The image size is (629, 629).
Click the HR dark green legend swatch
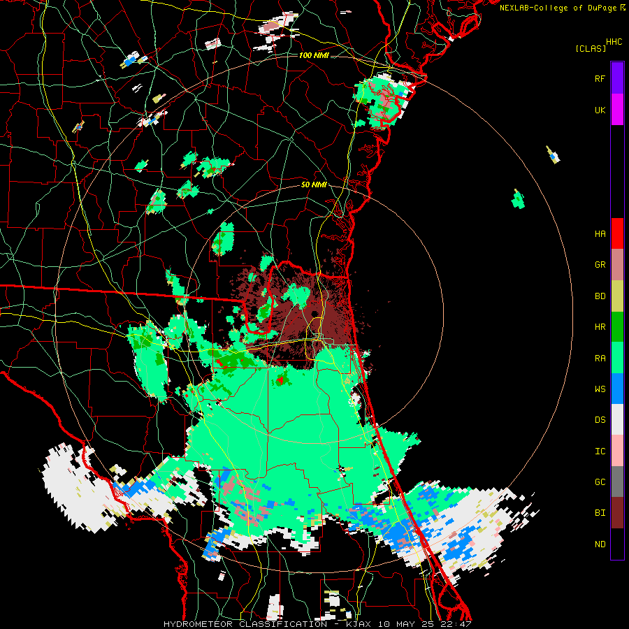point(617,327)
